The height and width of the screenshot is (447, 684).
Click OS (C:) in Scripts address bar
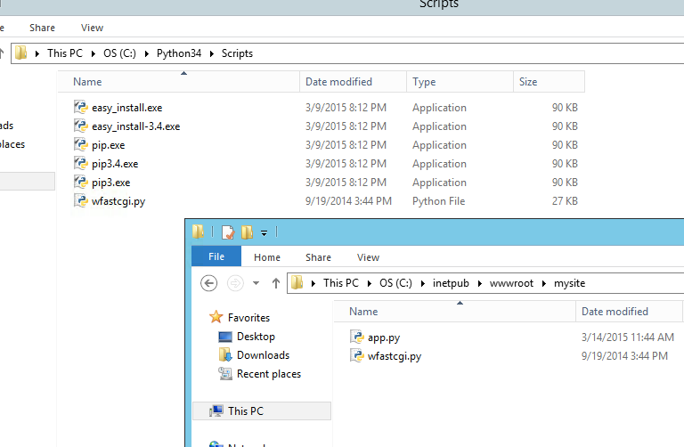[x=119, y=53]
